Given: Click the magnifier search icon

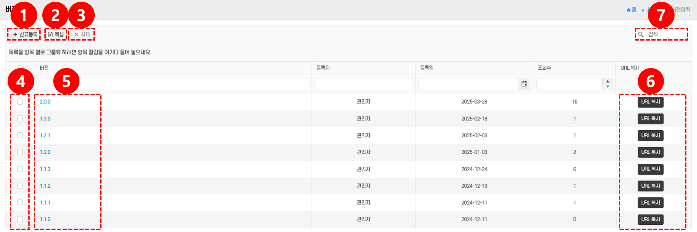Looking at the screenshot, I should [641, 34].
